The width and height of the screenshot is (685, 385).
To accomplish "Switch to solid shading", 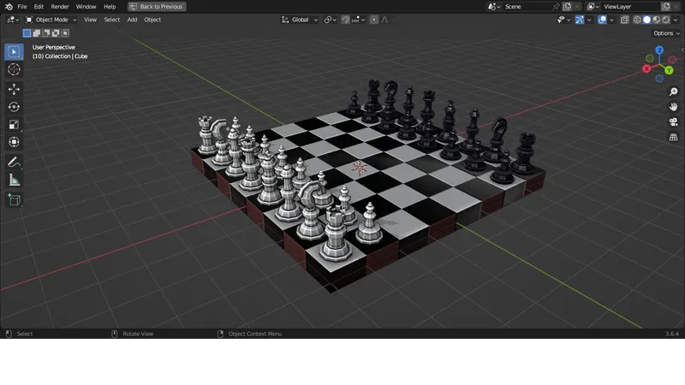I will point(647,20).
